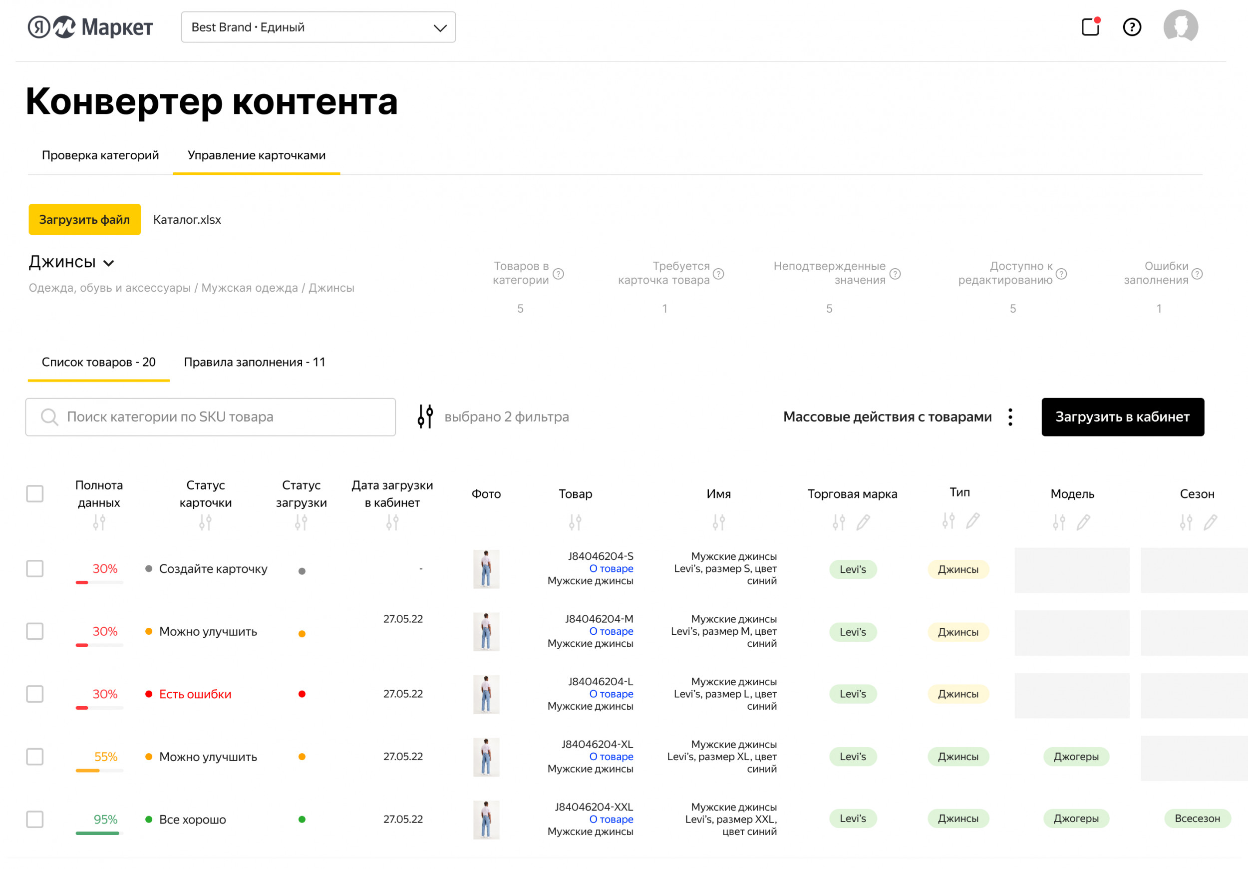Click the Загрузить файл button
Screen dimensions: 1248x869
point(84,219)
